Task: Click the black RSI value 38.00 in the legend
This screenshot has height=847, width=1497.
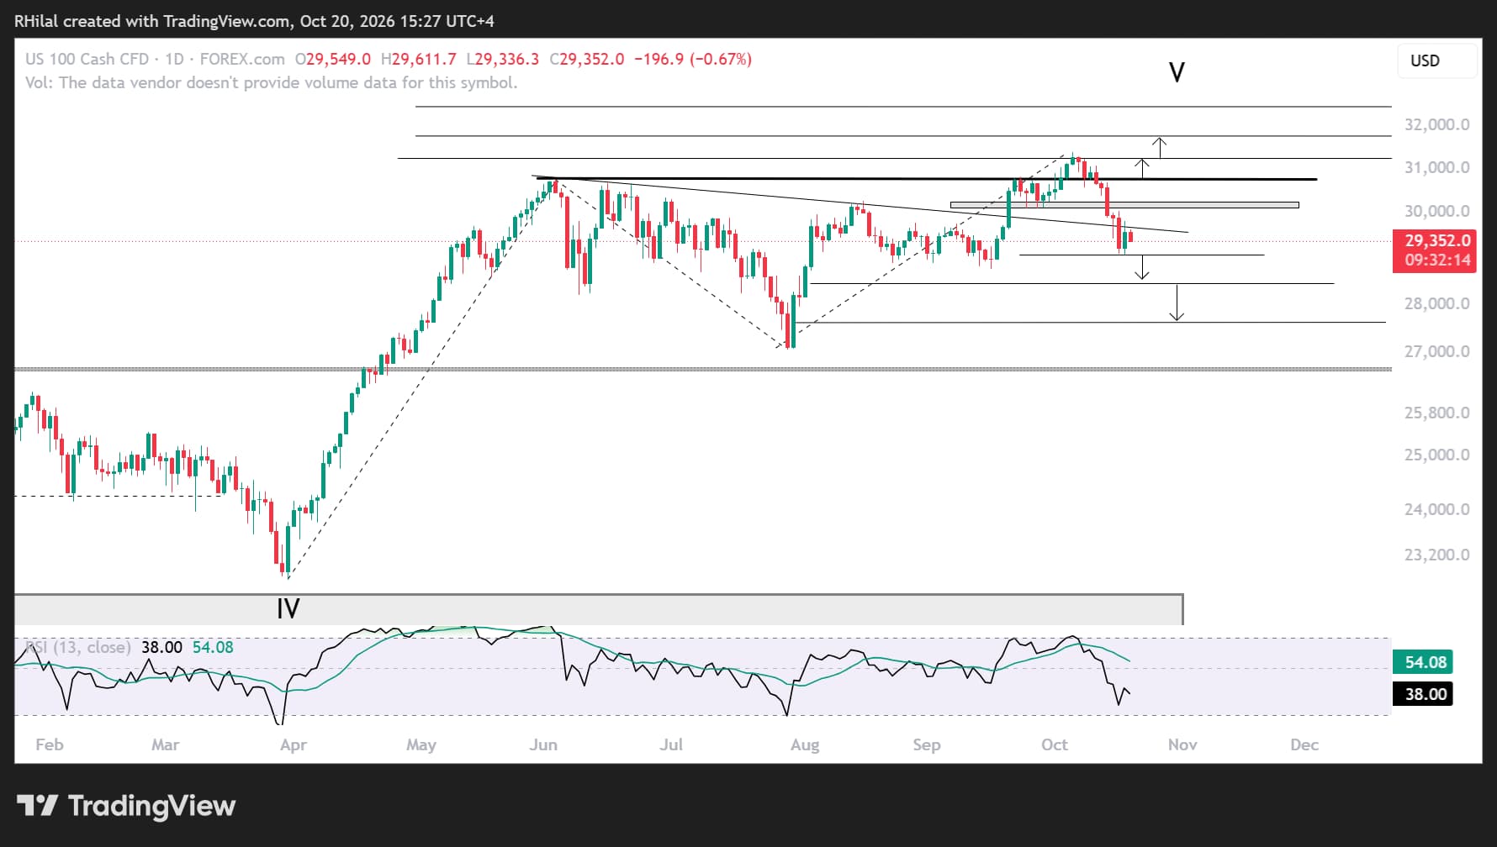Action: click(x=161, y=647)
